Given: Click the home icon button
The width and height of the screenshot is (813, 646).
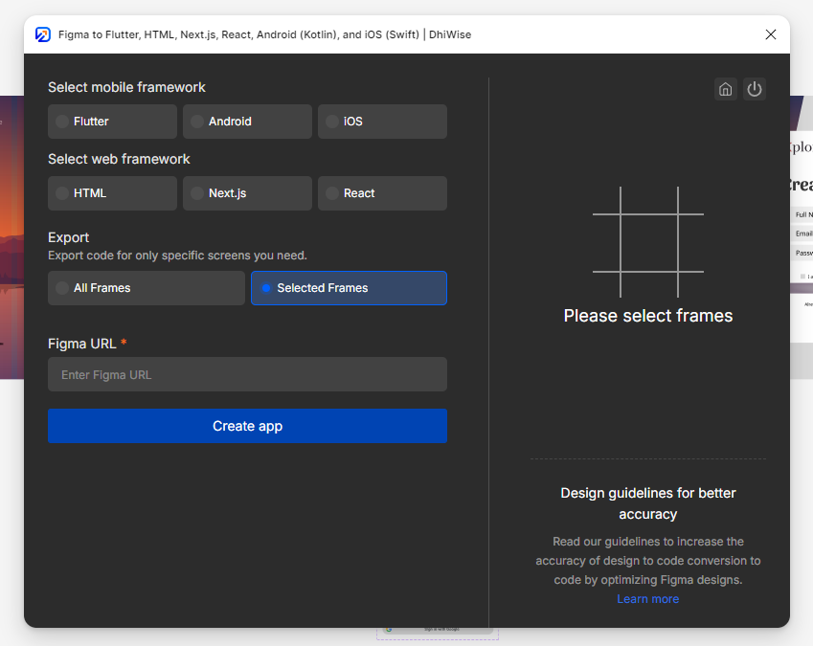Looking at the screenshot, I should (x=725, y=89).
